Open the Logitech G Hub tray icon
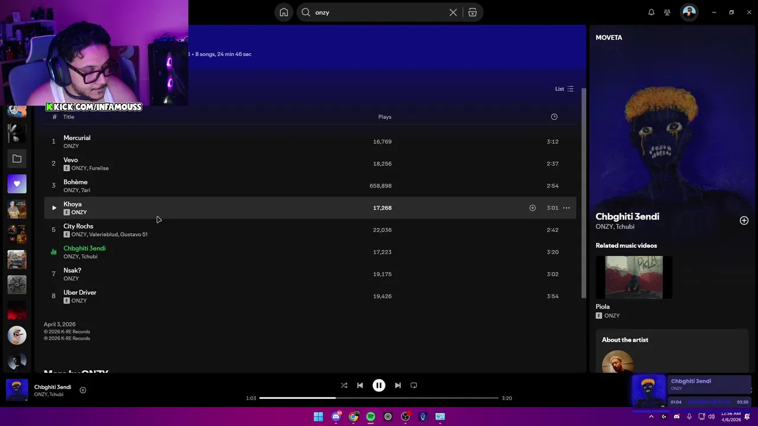The image size is (758, 426). click(x=664, y=417)
